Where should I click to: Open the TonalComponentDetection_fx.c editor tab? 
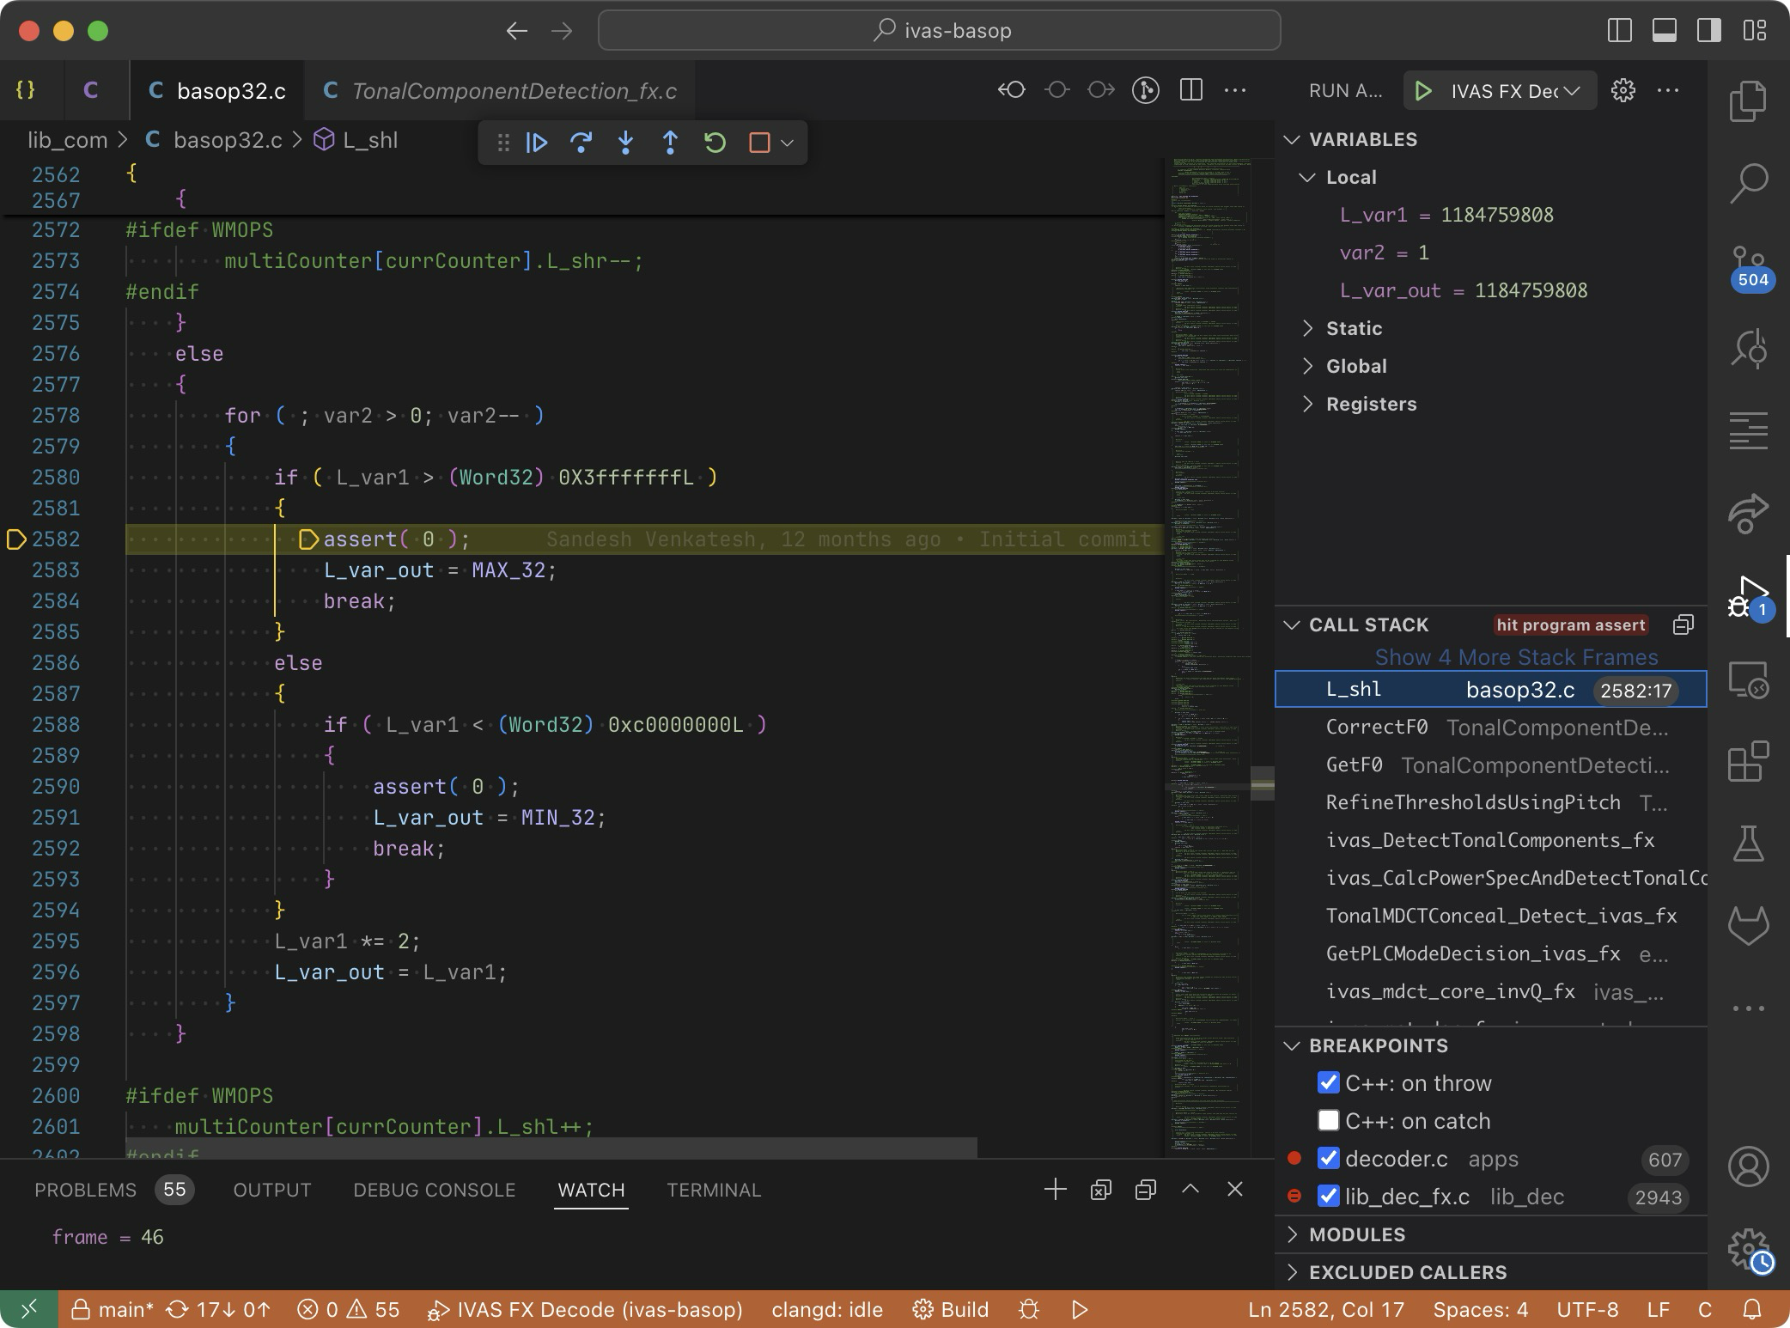514,91
